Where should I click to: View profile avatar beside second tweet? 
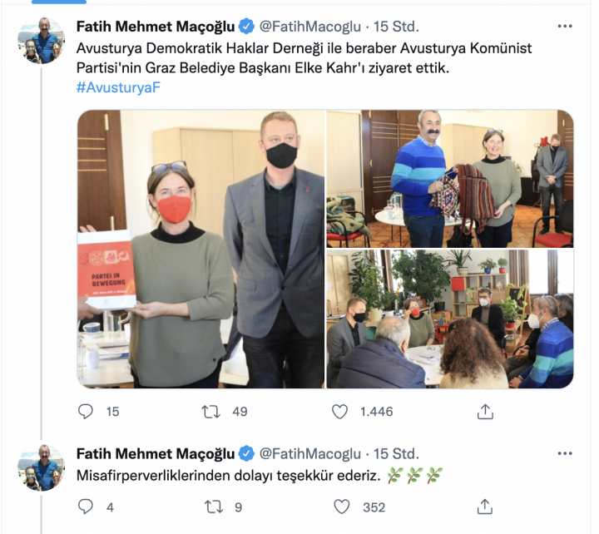pyautogui.click(x=41, y=467)
